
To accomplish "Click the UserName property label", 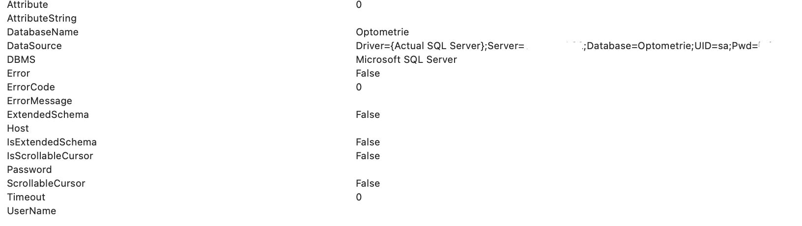I will [x=31, y=211].
